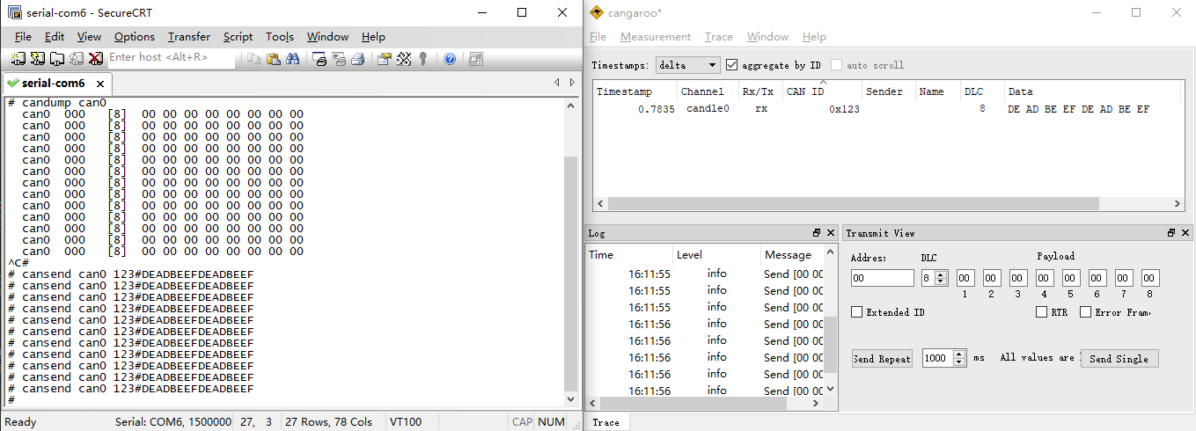Click the Reconnect icon in SecureCRT toolbar
The image size is (1196, 431).
coord(76,59)
